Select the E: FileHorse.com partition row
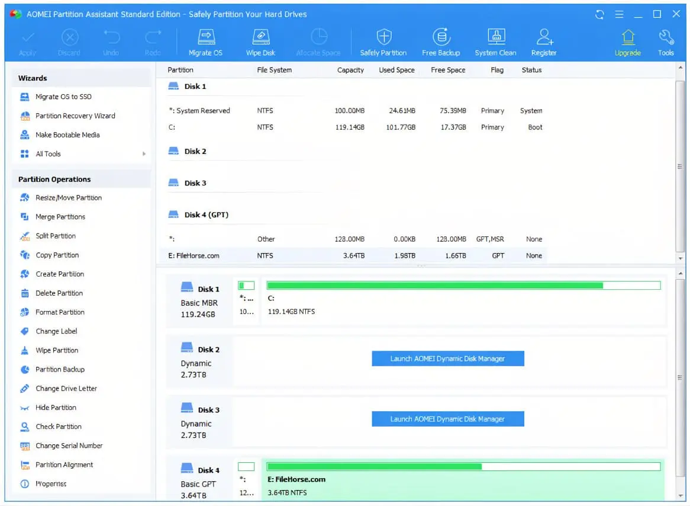 [354, 255]
